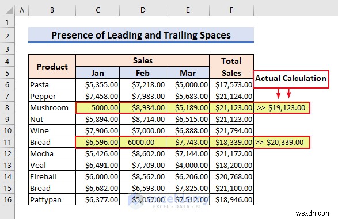
Task: Click Mushroom's Mar value $5,189.00
Action: pyautogui.click(x=188, y=107)
